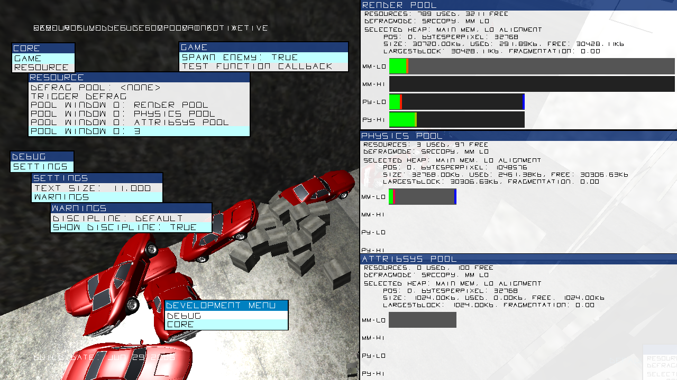
Task: Select the highlighted Pool Window 0: 3 entry
Action: 139,131
